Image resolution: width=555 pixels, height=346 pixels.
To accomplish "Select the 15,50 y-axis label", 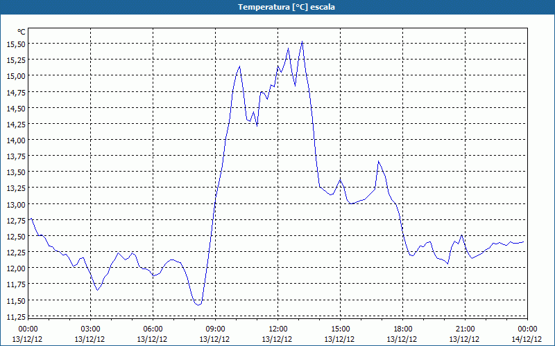I will 16,44.
